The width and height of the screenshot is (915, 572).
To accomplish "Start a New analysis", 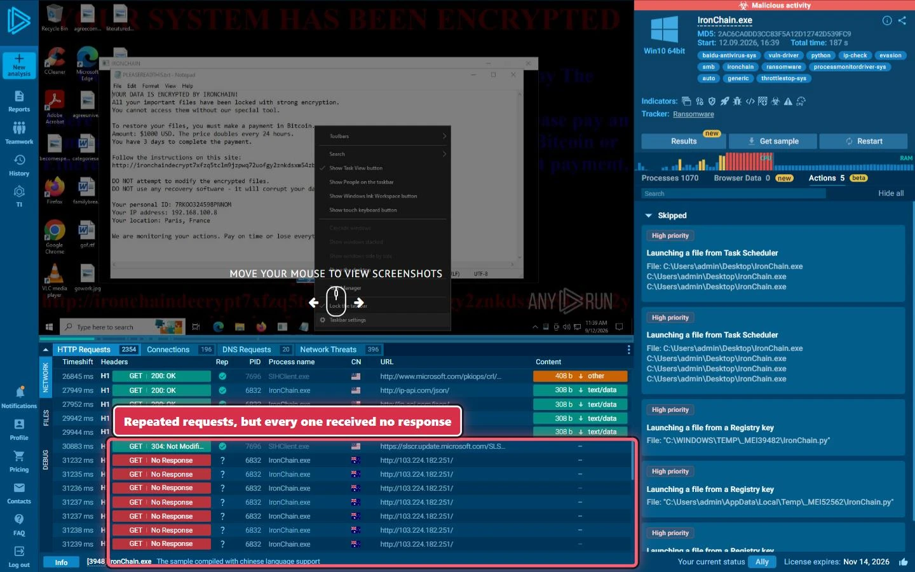I will click(19, 65).
